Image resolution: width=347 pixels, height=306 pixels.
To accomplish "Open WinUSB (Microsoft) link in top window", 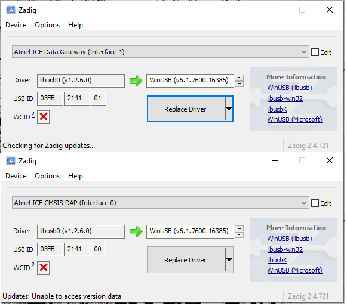I will pos(294,120).
